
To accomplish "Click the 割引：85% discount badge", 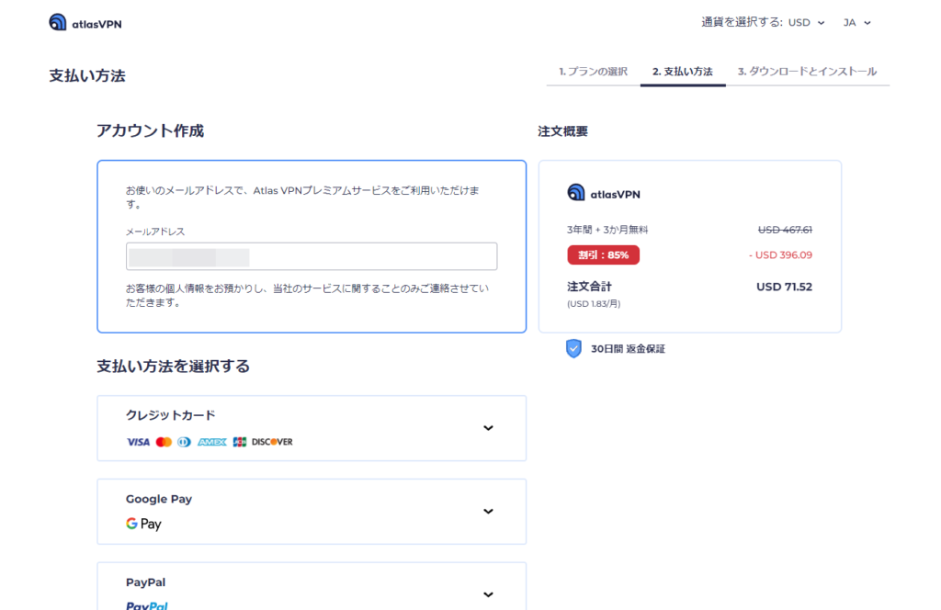I will pyautogui.click(x=603, y=254).
